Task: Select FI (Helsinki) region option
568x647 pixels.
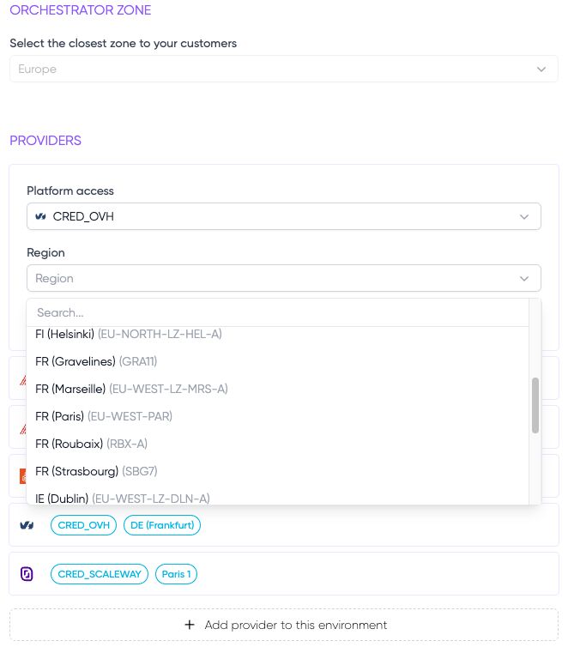Action: click(x=129, y=334)
